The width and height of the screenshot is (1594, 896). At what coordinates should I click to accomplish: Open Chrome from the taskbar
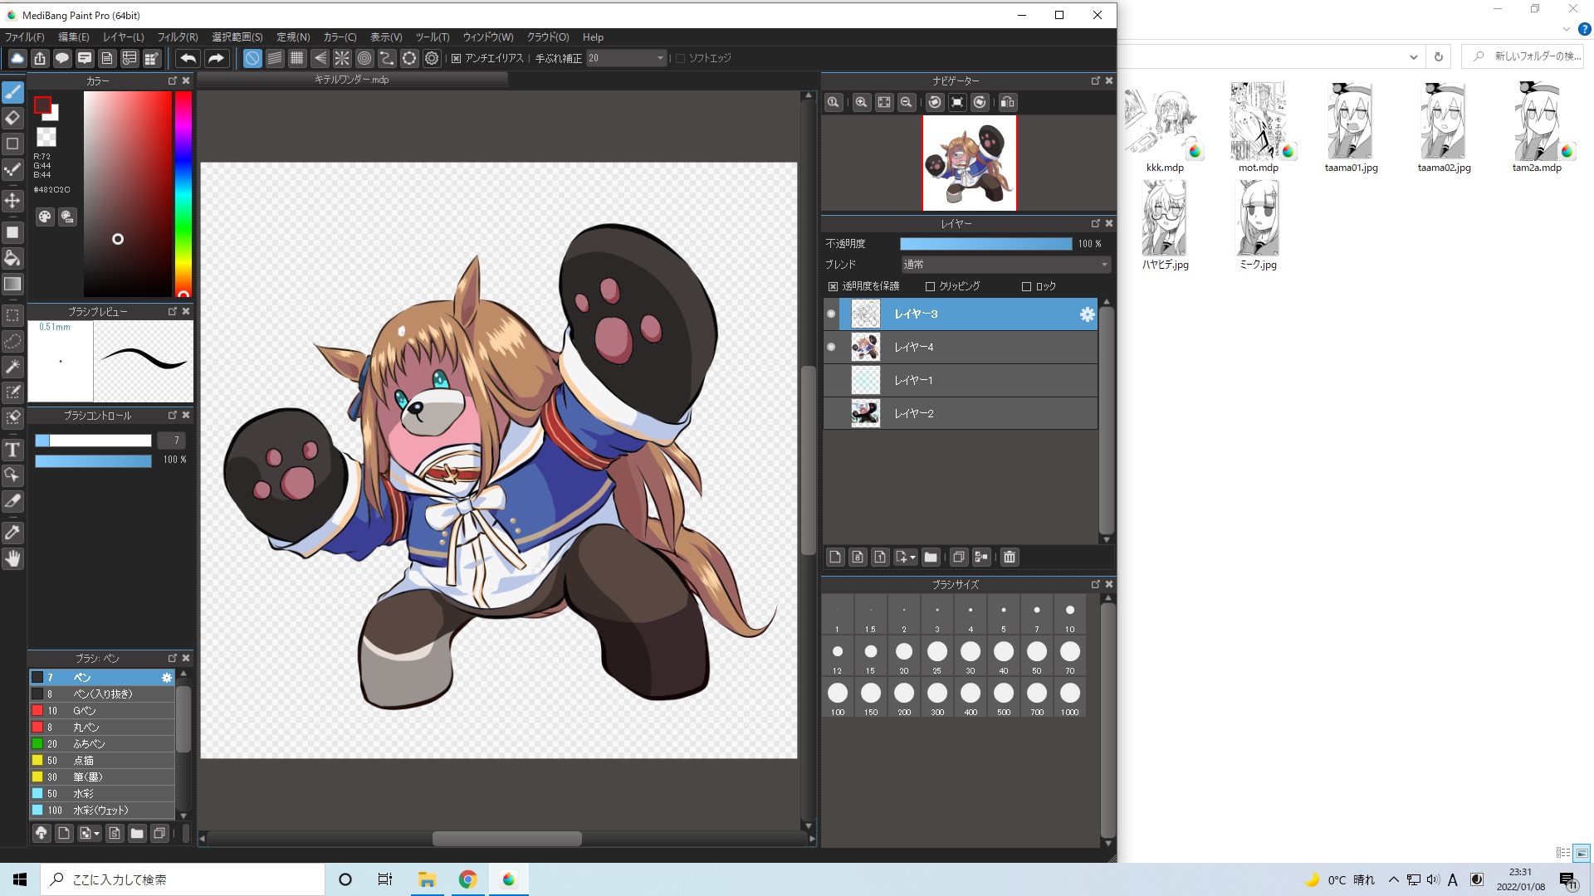point(468,879)
